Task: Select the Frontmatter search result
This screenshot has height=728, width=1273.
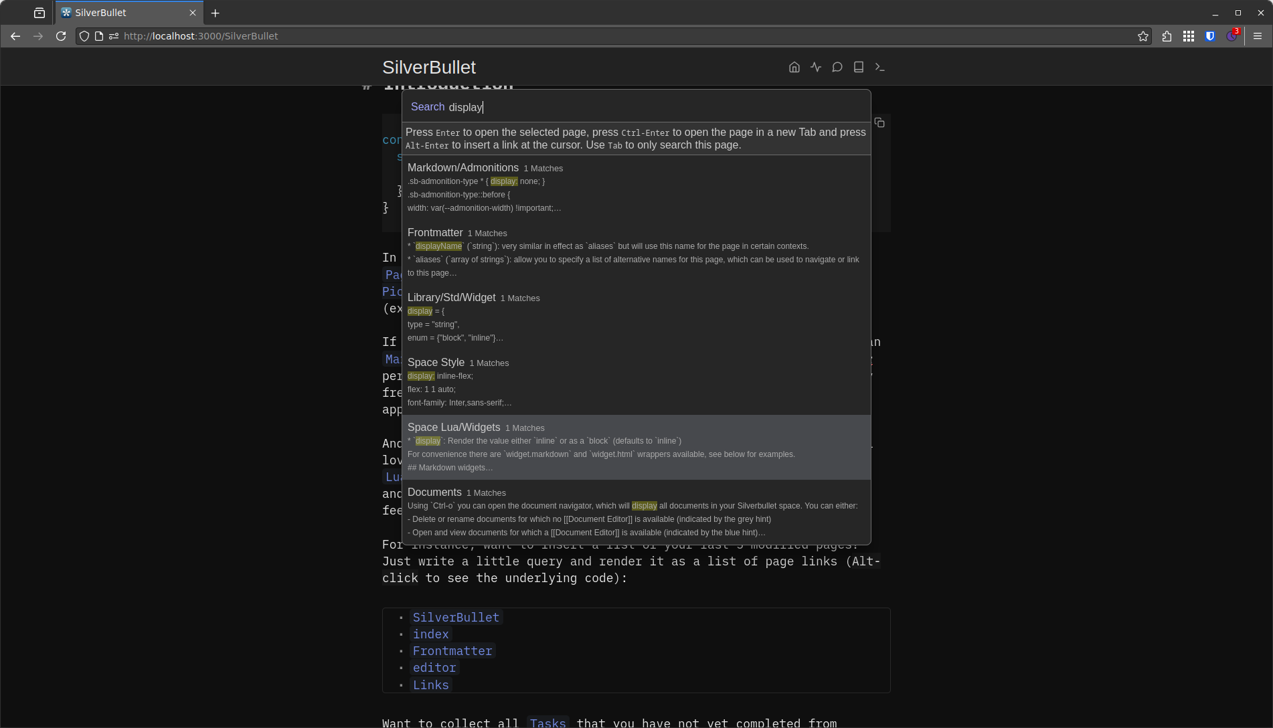Action: tap(435, 233)
